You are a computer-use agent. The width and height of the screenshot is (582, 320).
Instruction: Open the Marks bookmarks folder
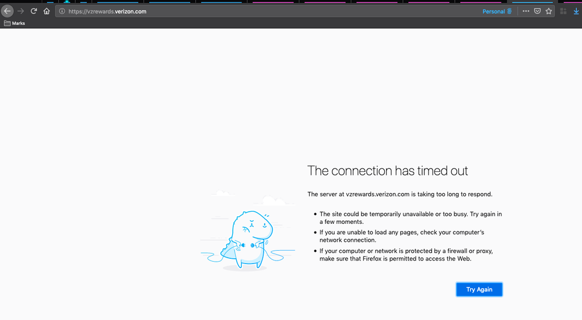[15, 23]
